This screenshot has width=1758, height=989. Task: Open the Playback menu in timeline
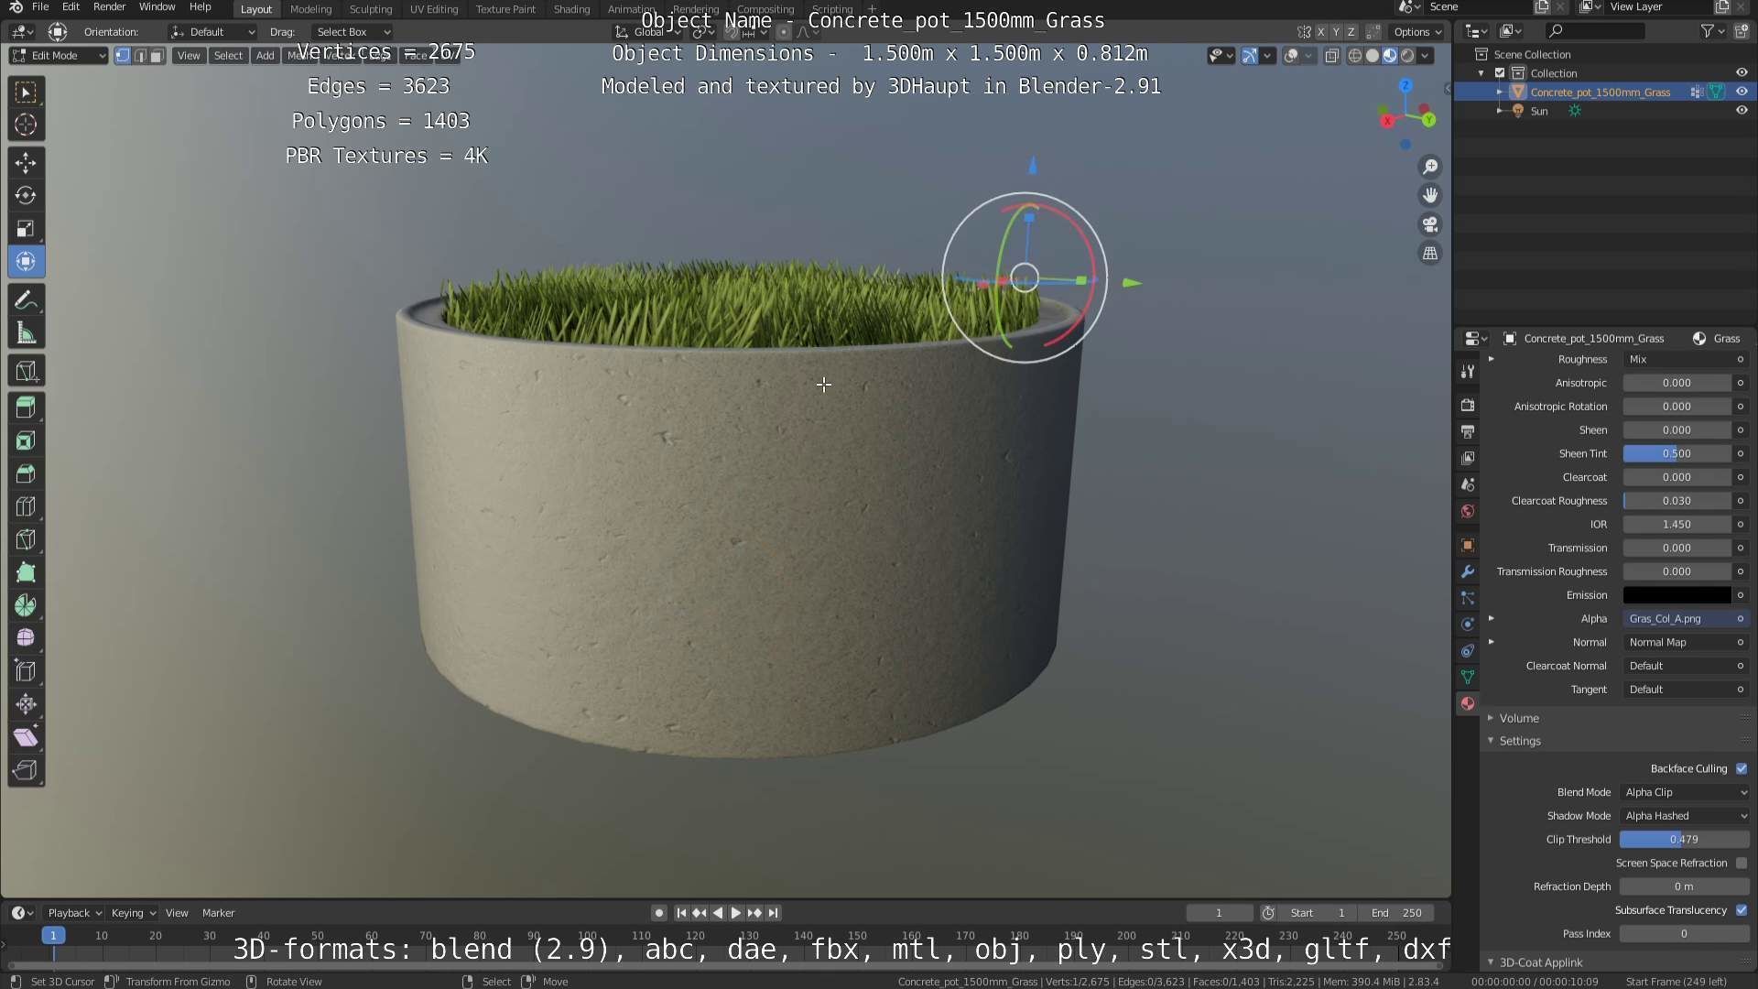click(74, 913)
